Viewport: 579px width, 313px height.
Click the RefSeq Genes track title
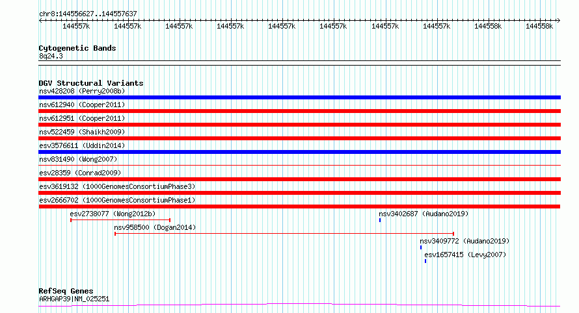pos(66,291)
